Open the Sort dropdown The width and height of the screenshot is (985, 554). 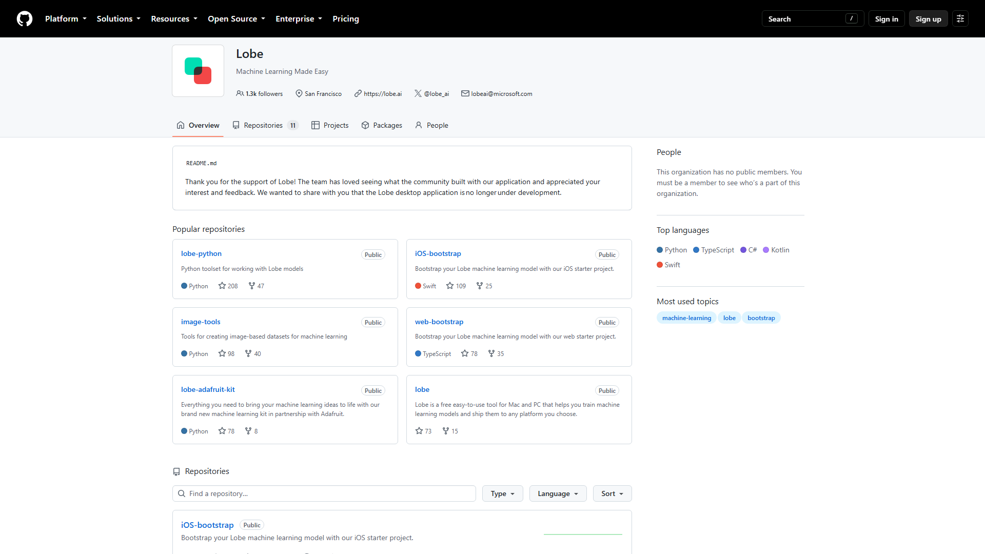pyautogui.click(x=613, y=493)
